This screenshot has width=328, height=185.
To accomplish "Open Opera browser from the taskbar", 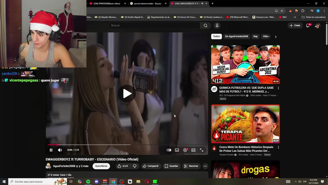I will pyautogui.click(x=147, y=182).
